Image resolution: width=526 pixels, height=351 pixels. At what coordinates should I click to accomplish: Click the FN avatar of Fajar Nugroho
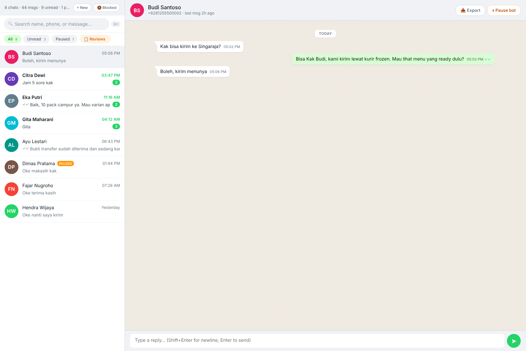(x=12, y=189)
